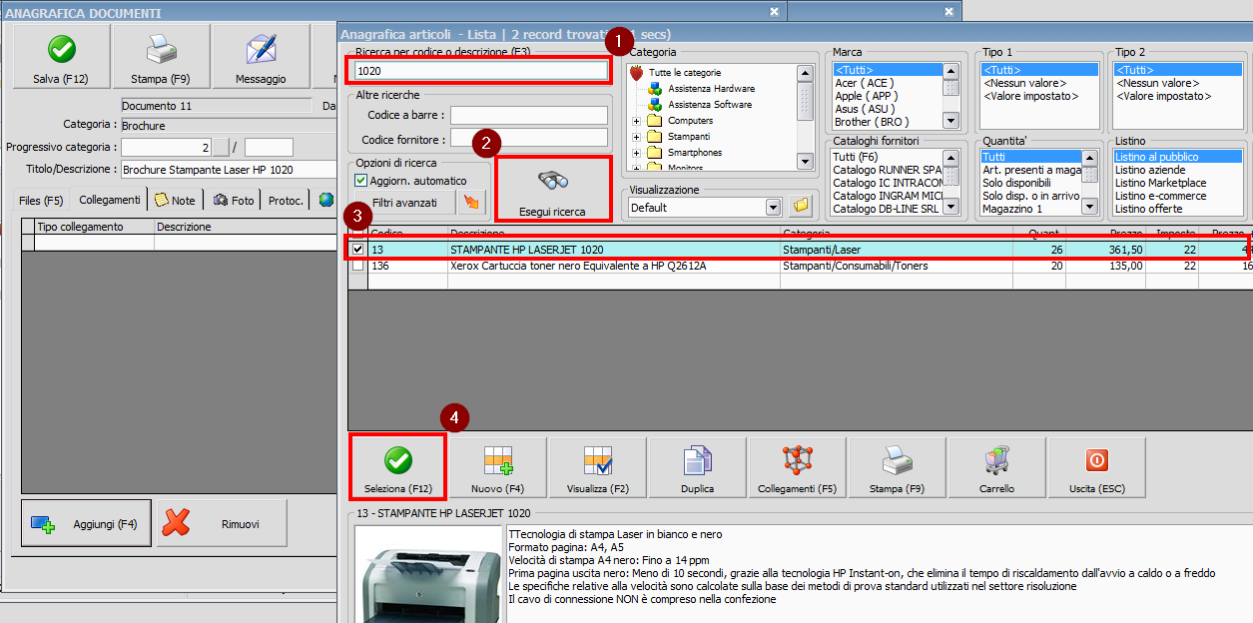Switch to Collegamenti tab
The image size is (1253, 623).
(109, 200)
